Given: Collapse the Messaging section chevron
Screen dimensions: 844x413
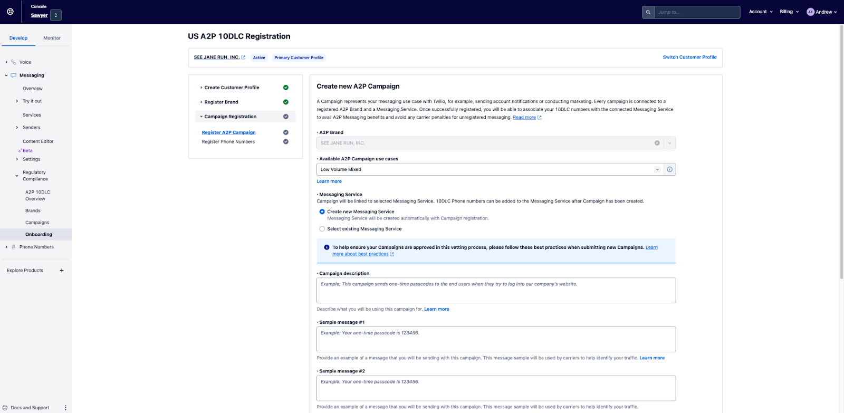Looking at the screenshot, I should coord(6,75).
